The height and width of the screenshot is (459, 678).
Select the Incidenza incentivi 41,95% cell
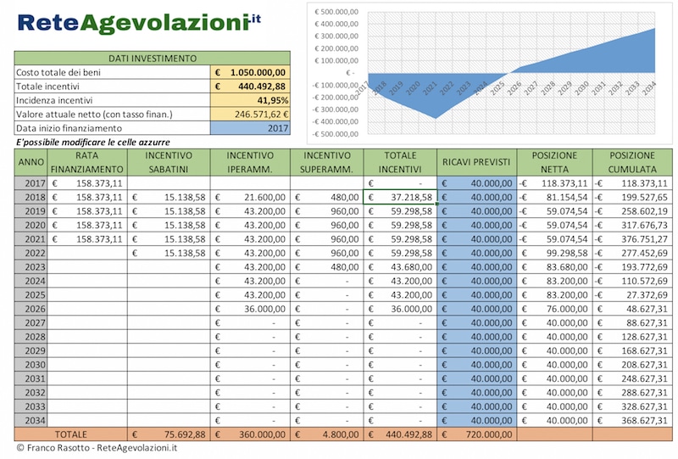coord(250,99)
